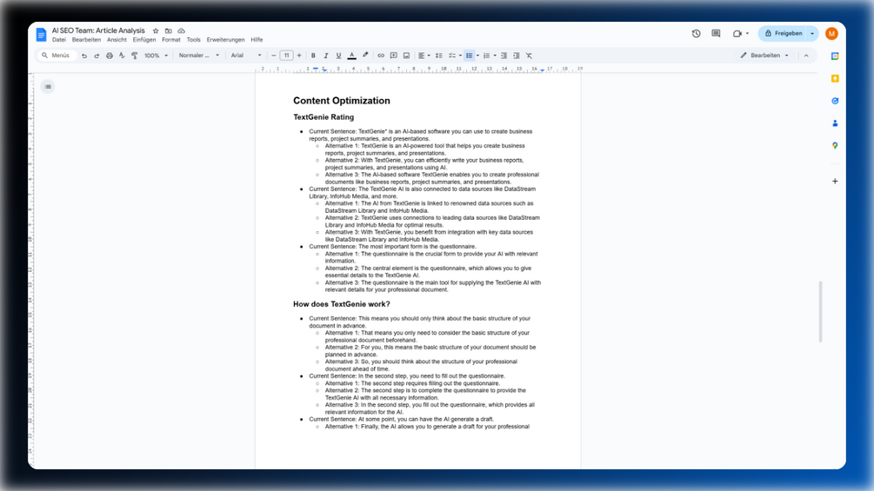Expand the checklist options arrow
The height and width of the screenshot is (491, 874).
click(460, 56)
